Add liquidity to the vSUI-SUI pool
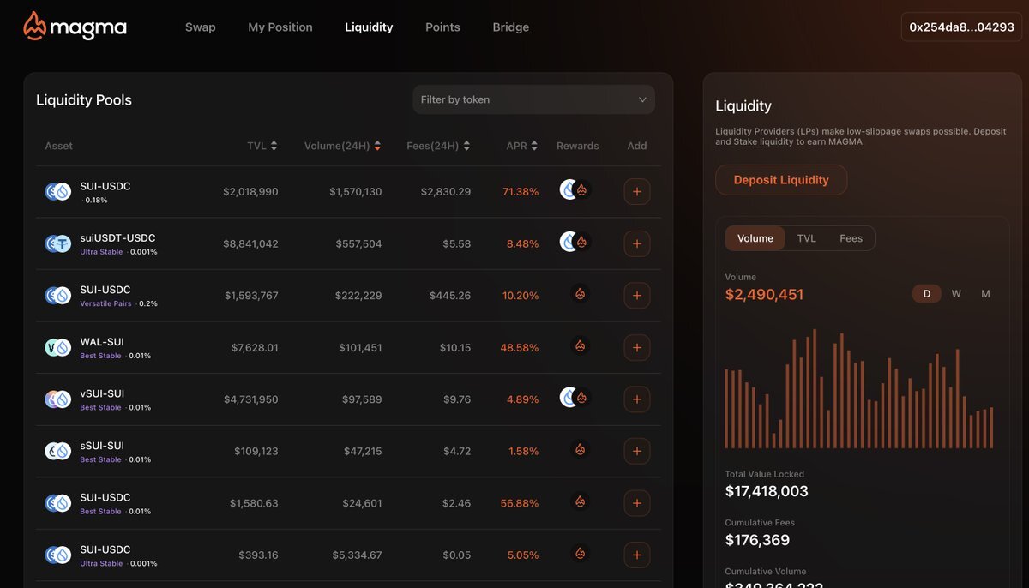This screenshot has height=588, width=1029. pos(636,399)
